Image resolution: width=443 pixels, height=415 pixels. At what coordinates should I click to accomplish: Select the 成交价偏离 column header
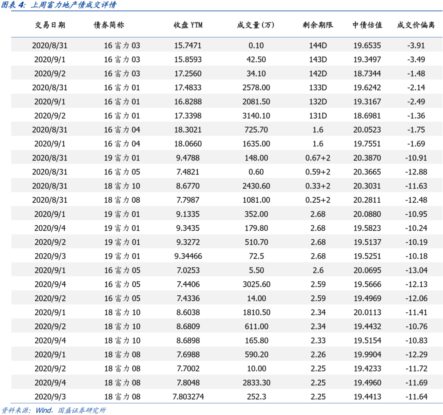pos(416,25)
